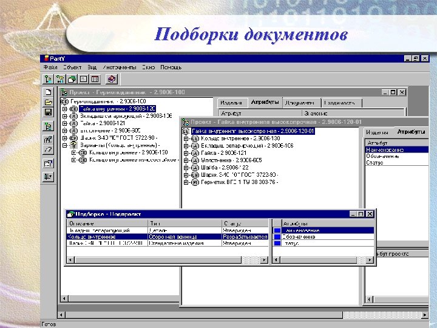Click the sidebar folder icon with an arrow
437x328 pixels.
point(48,163)
